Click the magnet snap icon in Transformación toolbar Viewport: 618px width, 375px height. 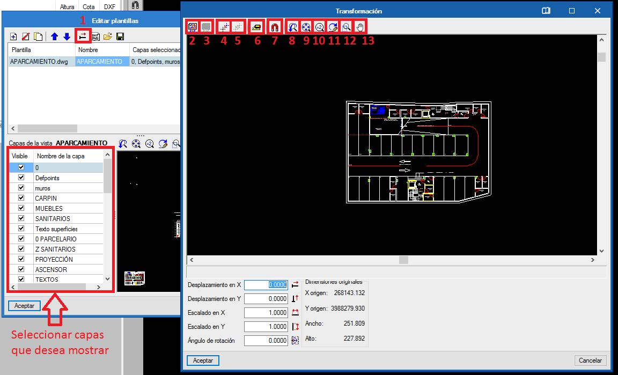[275, 26]
